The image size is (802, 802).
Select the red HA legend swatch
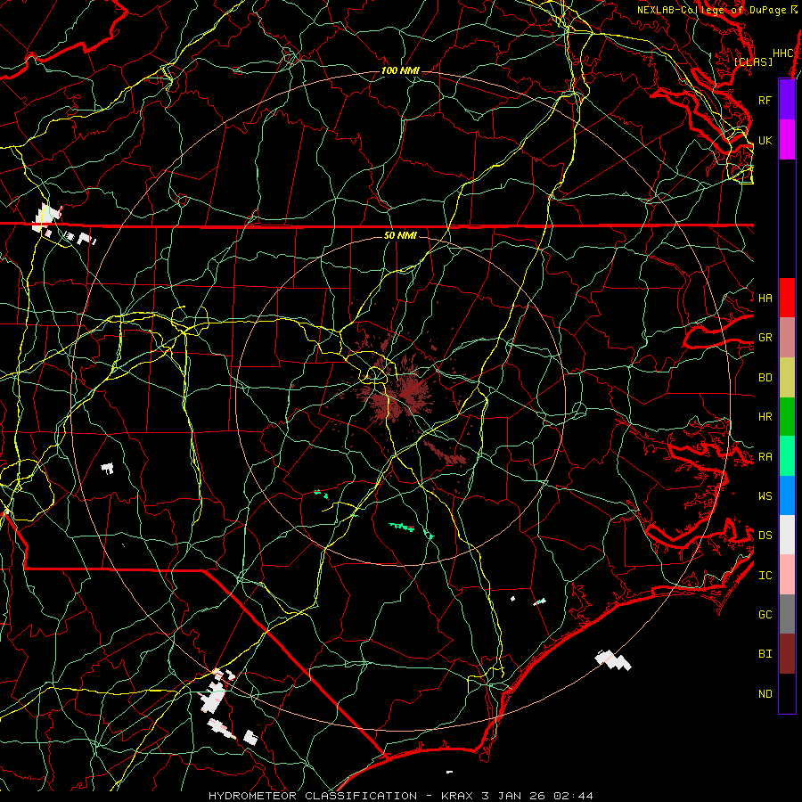(787, 298)
